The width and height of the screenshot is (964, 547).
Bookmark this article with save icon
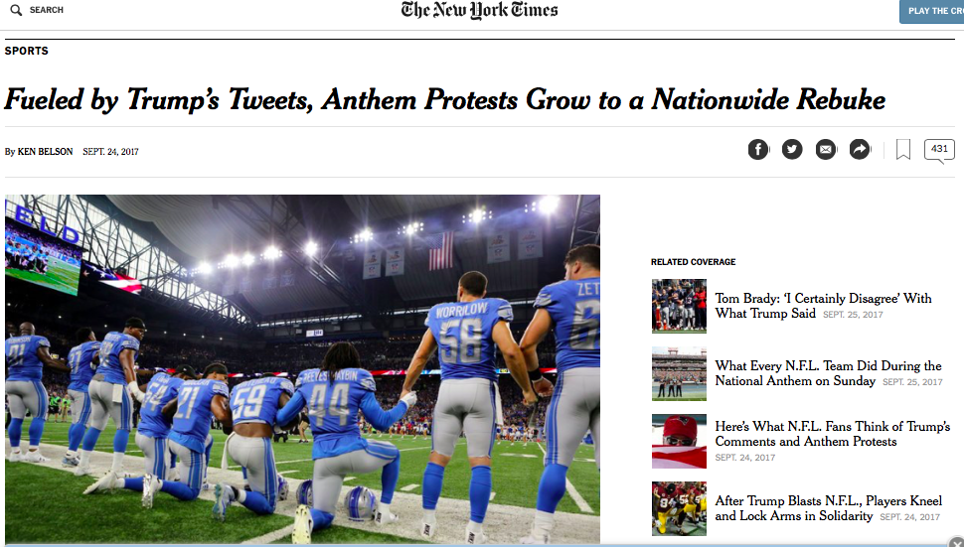coord(903,150)
